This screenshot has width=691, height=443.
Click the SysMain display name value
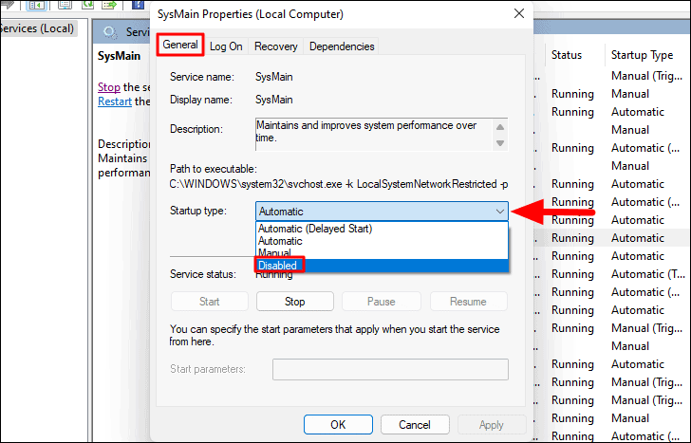click(x=273, y=100)
